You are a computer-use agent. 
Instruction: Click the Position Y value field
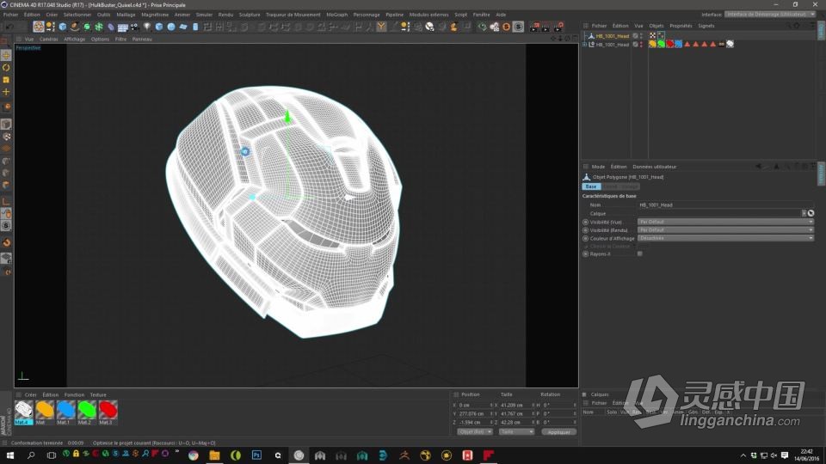[473, 413]
